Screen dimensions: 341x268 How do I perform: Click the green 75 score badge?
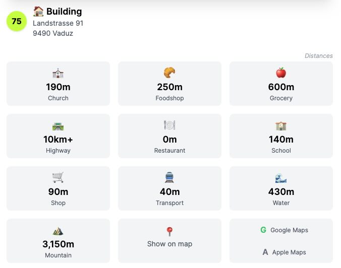pos(17,21)
